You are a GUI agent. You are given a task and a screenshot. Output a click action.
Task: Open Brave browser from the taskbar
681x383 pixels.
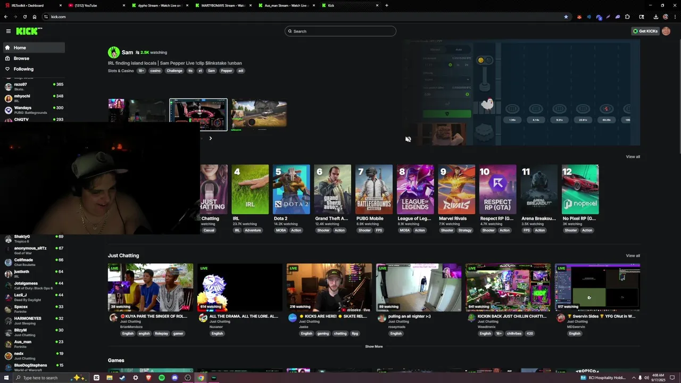(x=148, y=378)
